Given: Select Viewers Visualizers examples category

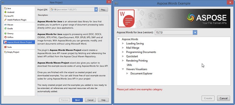Looking at the screenshot, I should tap(137, 69).
